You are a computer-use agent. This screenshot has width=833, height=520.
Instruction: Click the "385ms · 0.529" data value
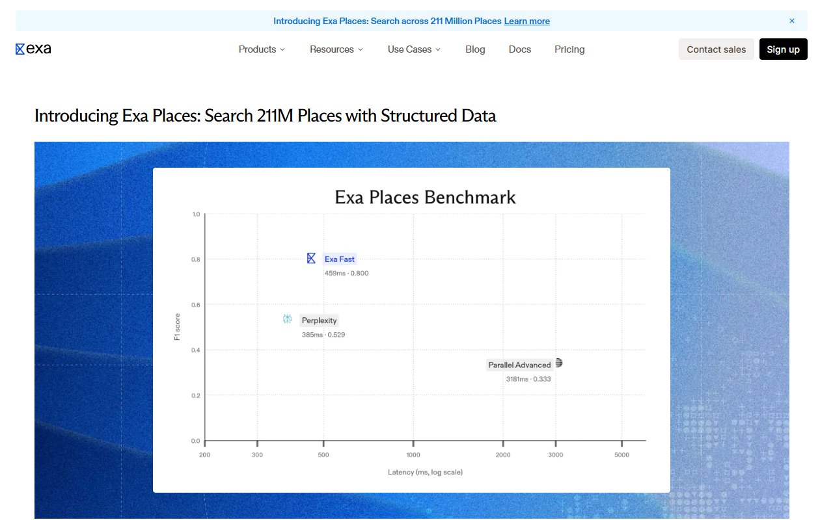coord(323,335)
